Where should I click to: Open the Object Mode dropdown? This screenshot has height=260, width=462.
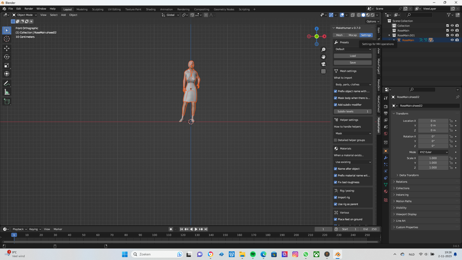click(x=25, y=15)
